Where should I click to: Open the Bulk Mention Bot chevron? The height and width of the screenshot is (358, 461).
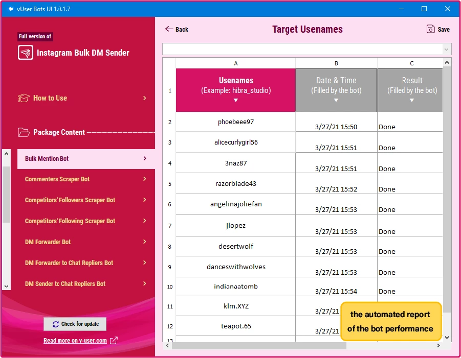[x=145, y=158]
